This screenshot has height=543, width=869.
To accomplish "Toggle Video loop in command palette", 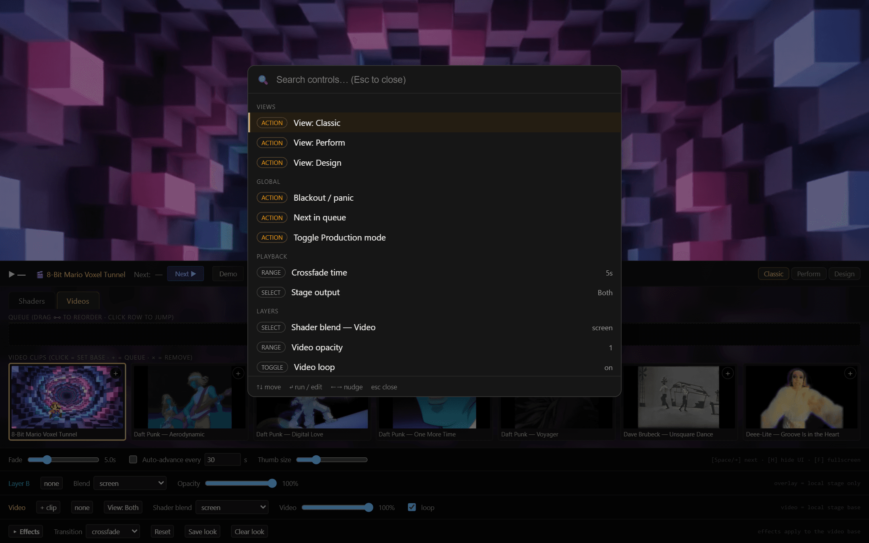I will click(x=434, y=367).
